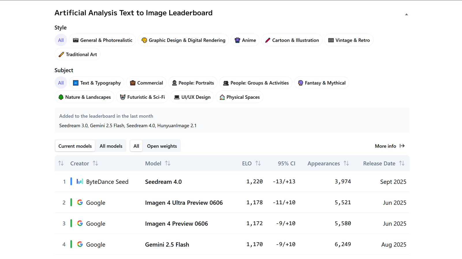
Task: Click the 1,220 ELO value
Action: tap(254, 182)
